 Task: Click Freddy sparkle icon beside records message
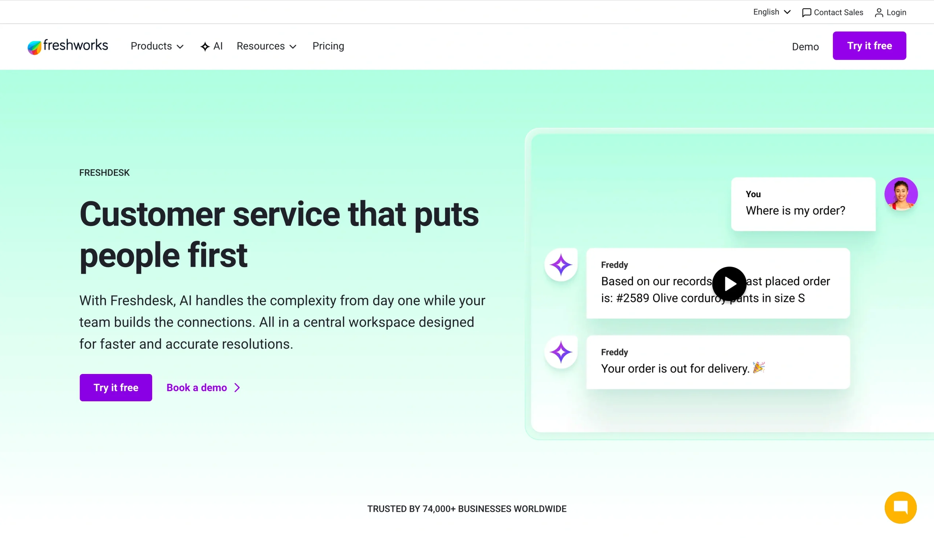(561, 265)
